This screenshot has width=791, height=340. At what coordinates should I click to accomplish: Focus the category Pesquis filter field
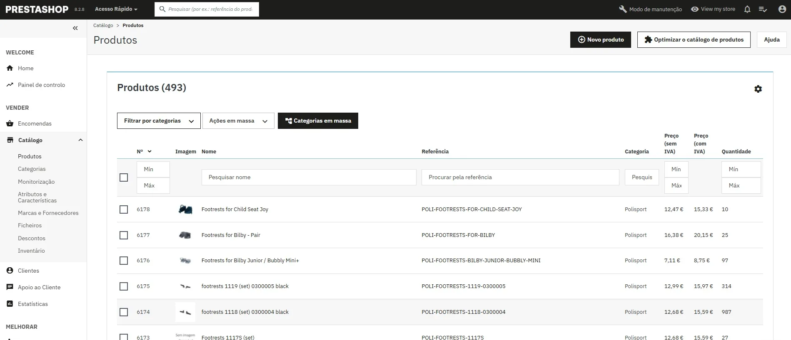(x=642, y=177)
